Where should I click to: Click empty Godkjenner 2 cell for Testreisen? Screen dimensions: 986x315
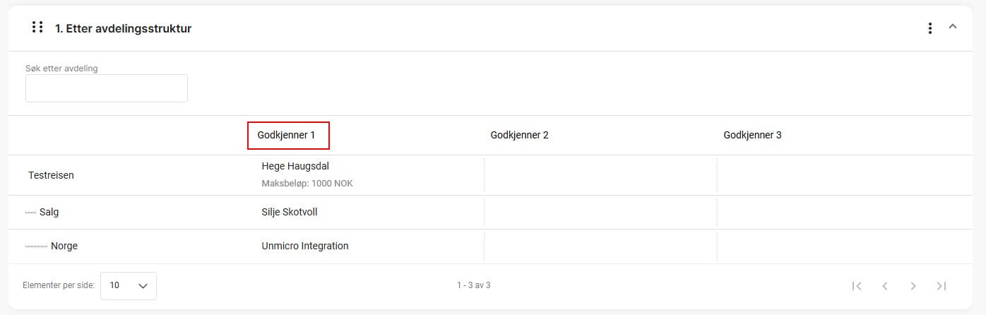tap(600, 175)
